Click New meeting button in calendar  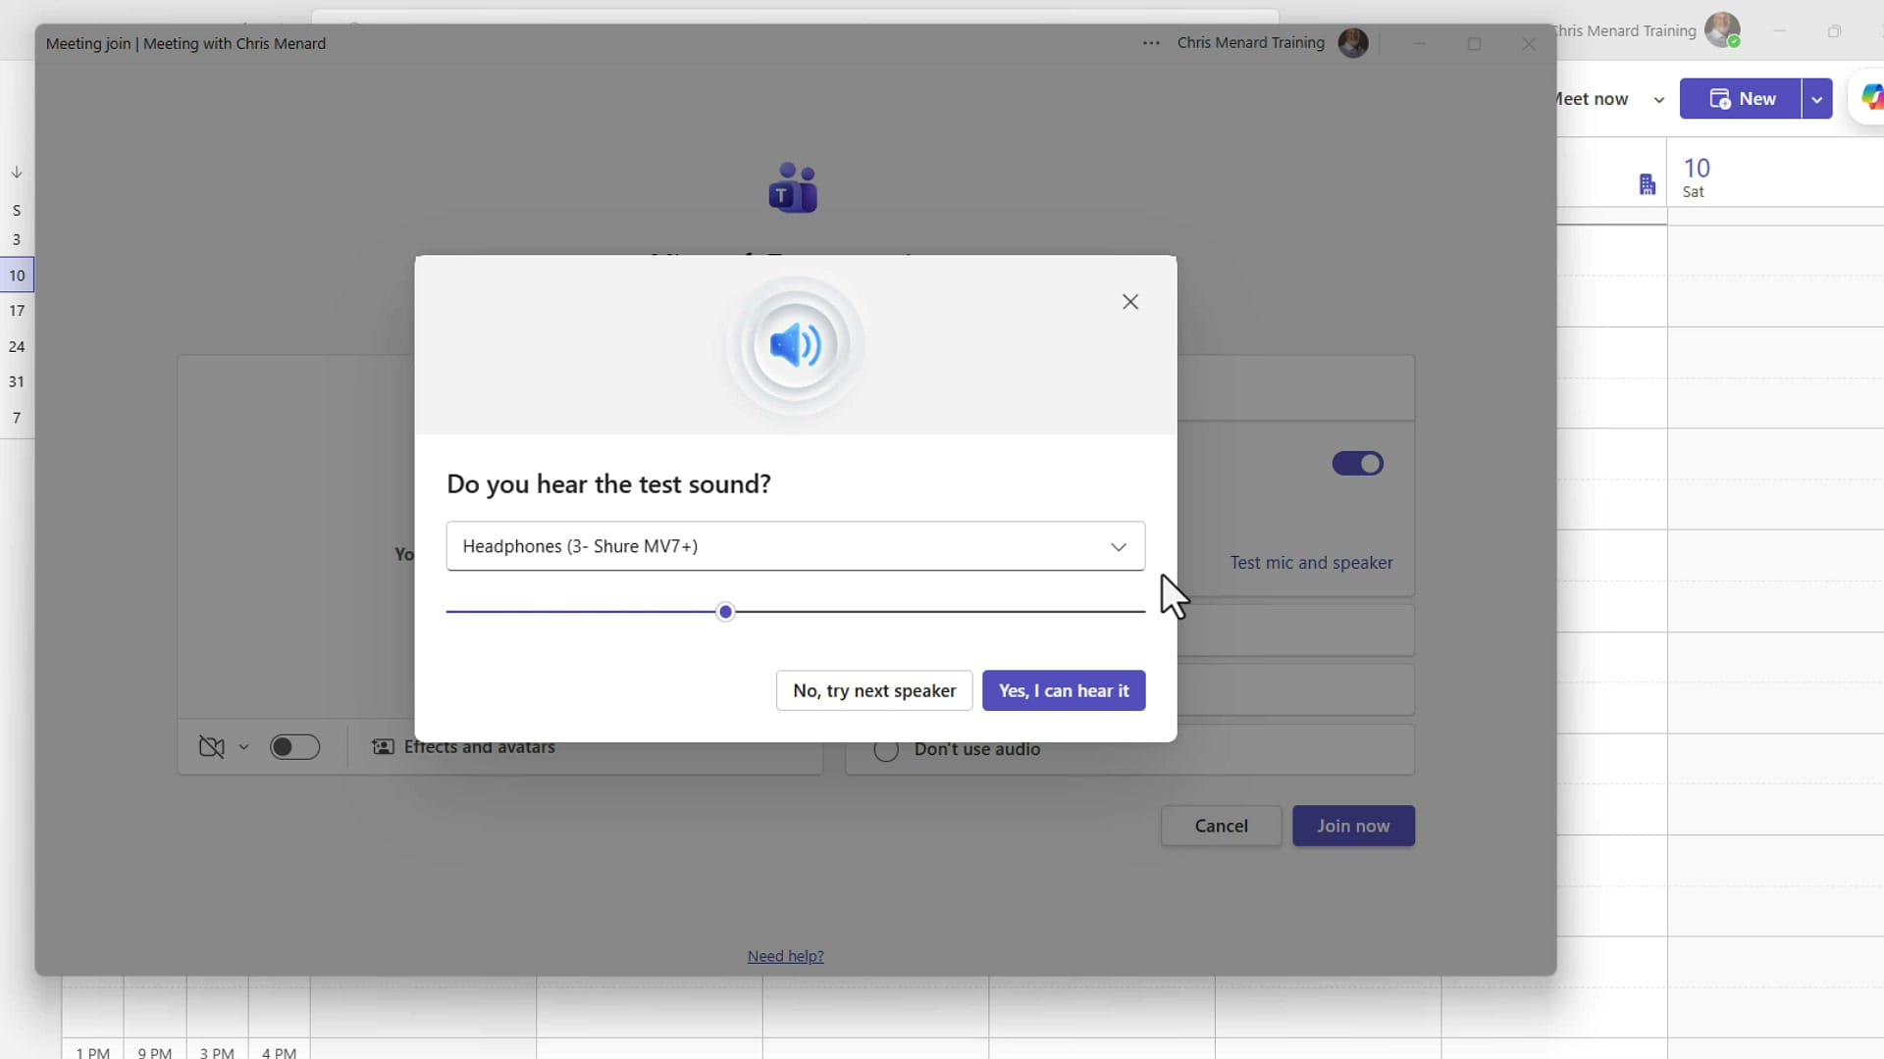tap(1741, 99)
